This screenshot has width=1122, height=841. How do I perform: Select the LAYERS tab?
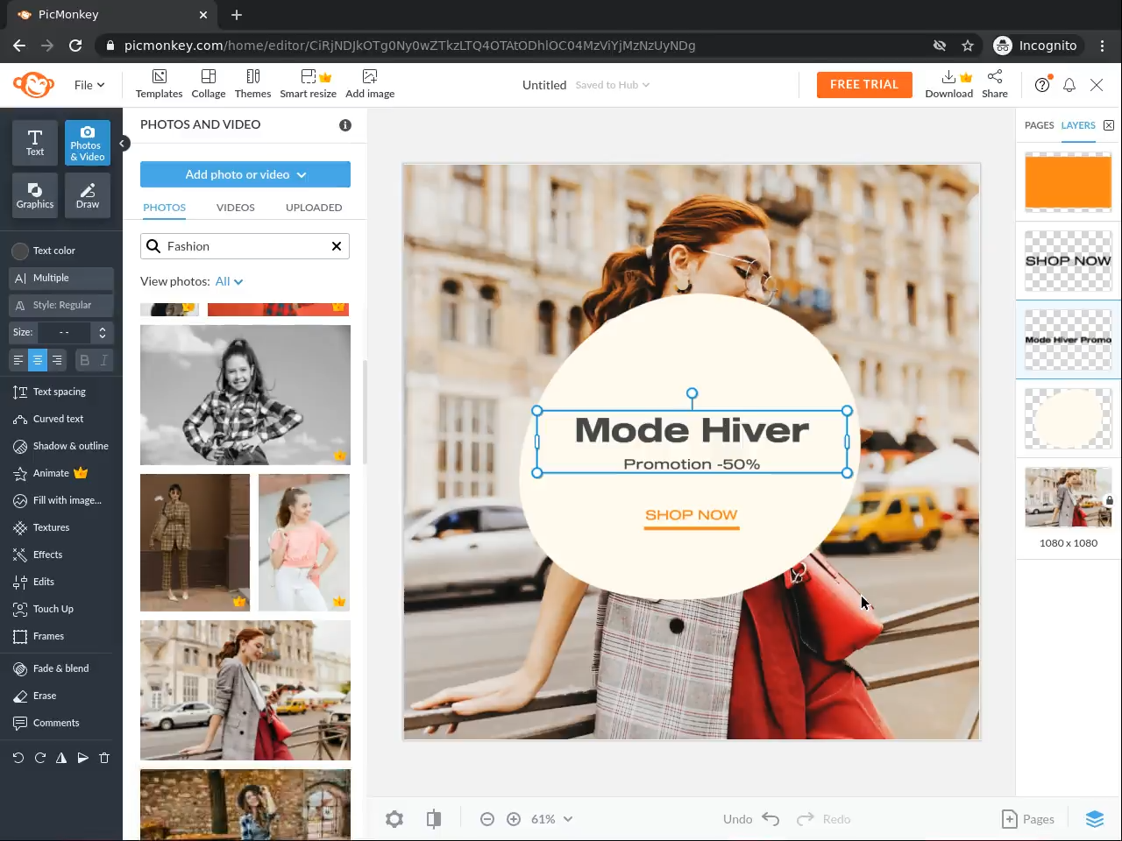tap(1078, 125)
